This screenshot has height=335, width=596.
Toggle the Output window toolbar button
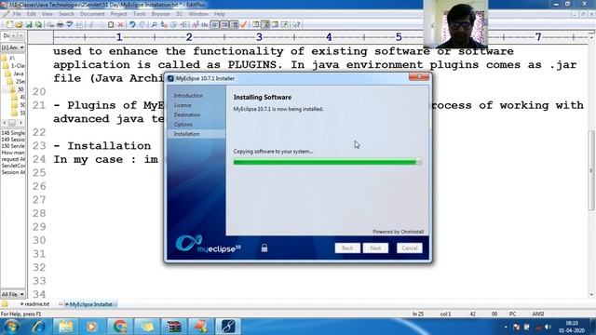tap(275, 25)
